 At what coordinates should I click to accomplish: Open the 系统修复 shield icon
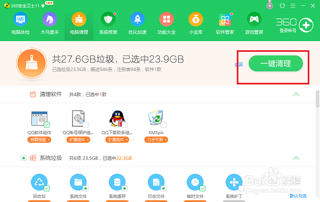(108, 19)
